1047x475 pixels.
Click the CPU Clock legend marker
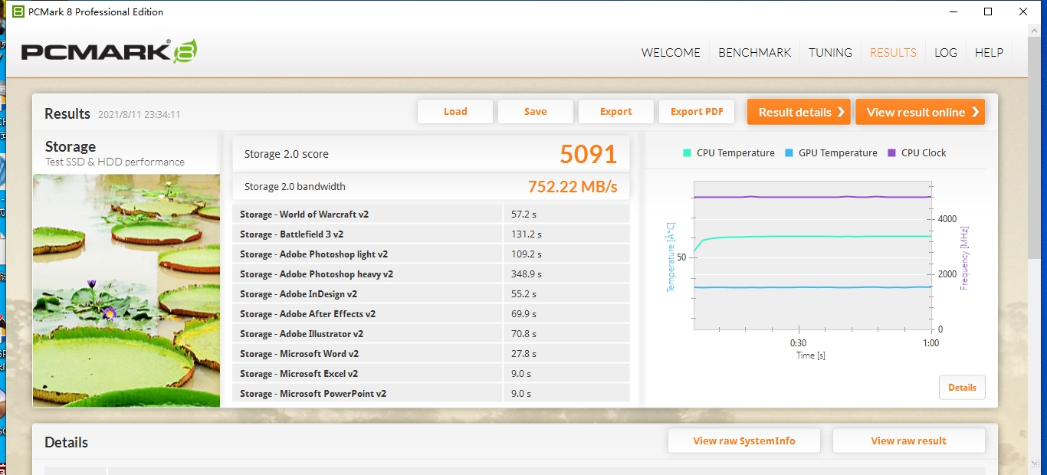click(891, 153)
